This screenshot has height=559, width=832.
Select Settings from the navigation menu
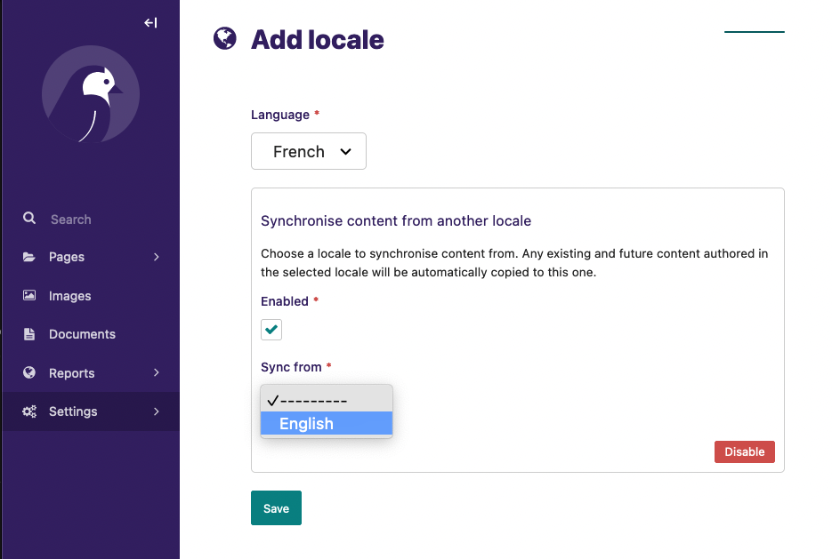point(73,411)
